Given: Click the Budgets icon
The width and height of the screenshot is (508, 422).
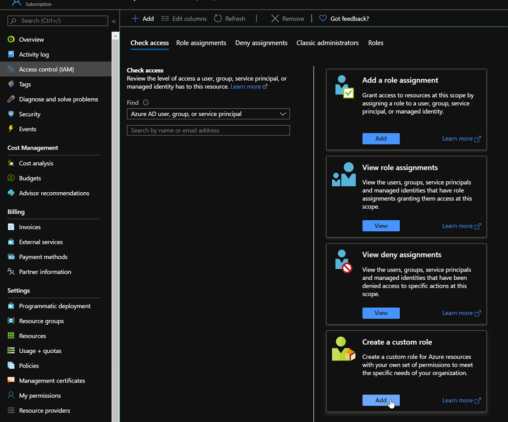Looking at the screenshot, I should click(11, 178).
